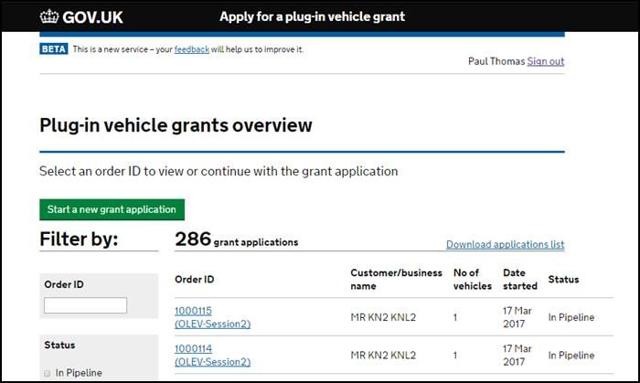Start a new grant application
This screenshot has width=640, height=383.
click(112, 209)
